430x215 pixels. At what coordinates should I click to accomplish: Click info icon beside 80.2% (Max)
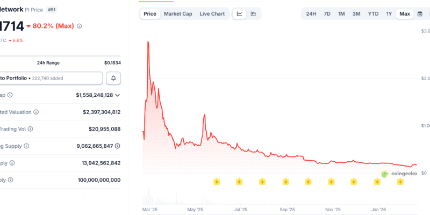80,26
